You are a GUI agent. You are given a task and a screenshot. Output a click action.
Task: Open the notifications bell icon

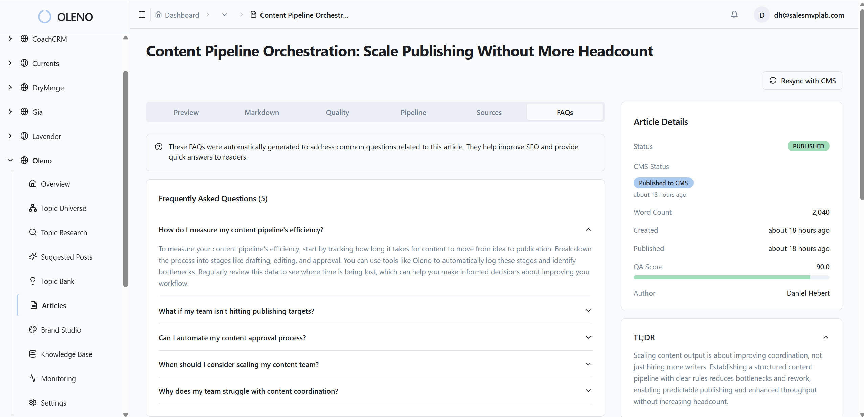pyautogui.click(x=734, y=15)
